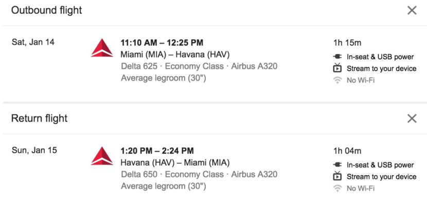The height and width of the screenshot is (200, 427).
Task: Close the Return flight panel
Action: point(412,118)
